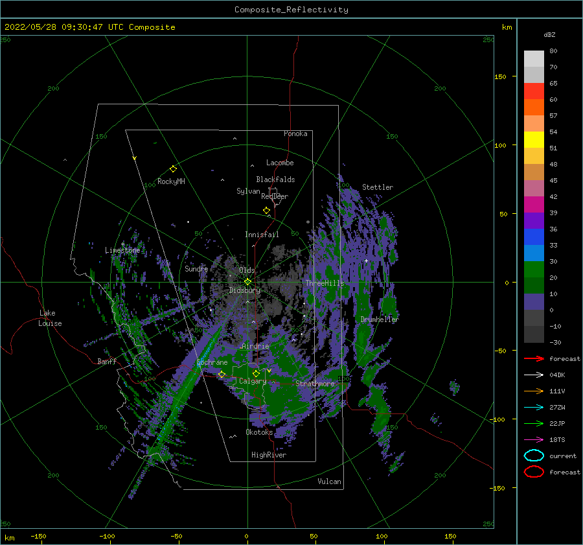The width and height of the screenshot is (583, 545).
Task: Click the yellow diamond marker near RockyMH
Action: tap(173, 169)
